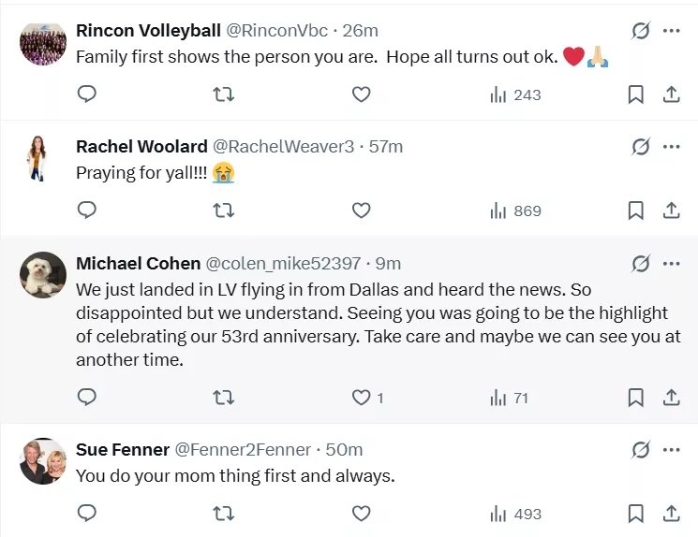Open Rincon Volleyball profile name link

click(x=148, y=31)
